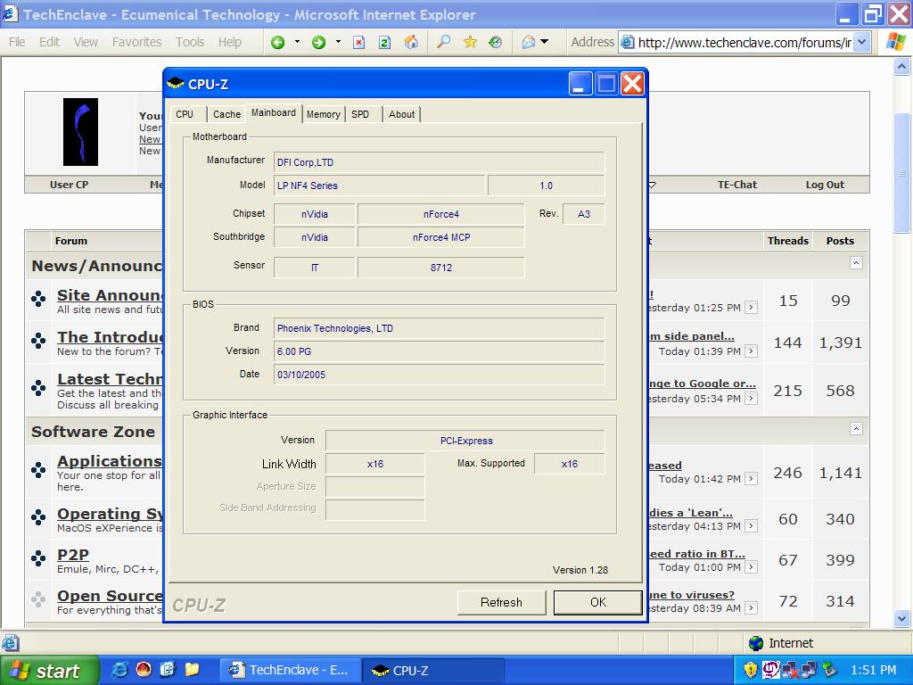
Task: Click the IE Forward arrow icon
Action: [x=318, y=42]
